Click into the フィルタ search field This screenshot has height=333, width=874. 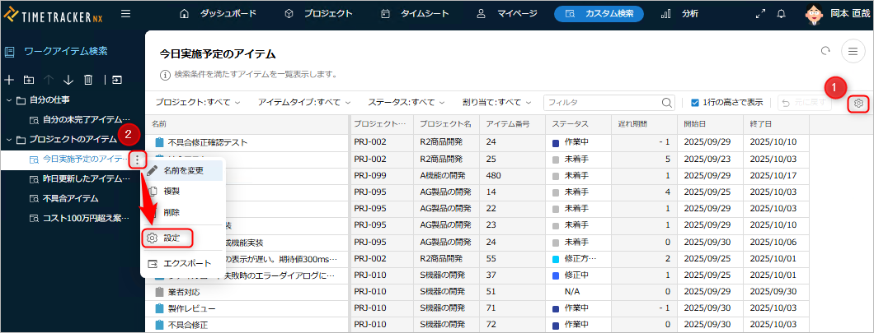tap(602, 103)
